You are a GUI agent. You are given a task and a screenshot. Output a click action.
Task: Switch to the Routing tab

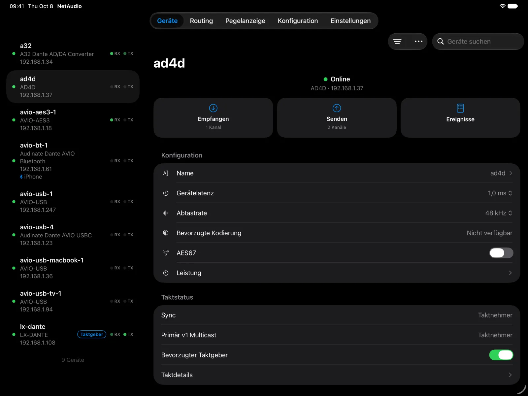pyautogui.click(x=201, y=21)
